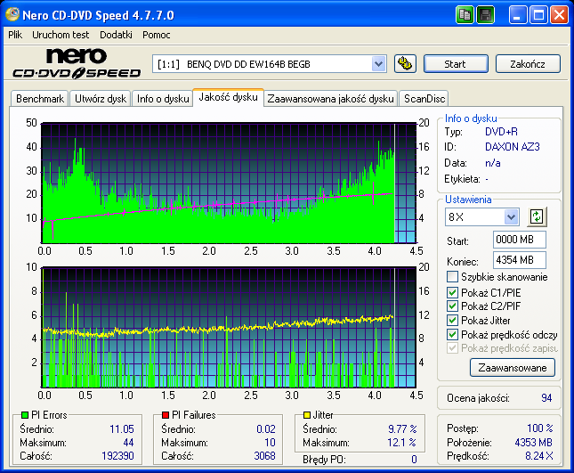Open the Dodatki menu
The height and width of the screenshot is (473, 574).
point(116,35)
